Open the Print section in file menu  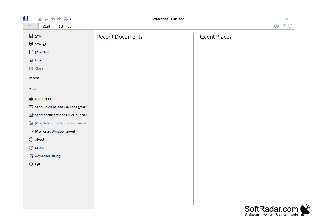pyautogui.click(x=32, y=89)
